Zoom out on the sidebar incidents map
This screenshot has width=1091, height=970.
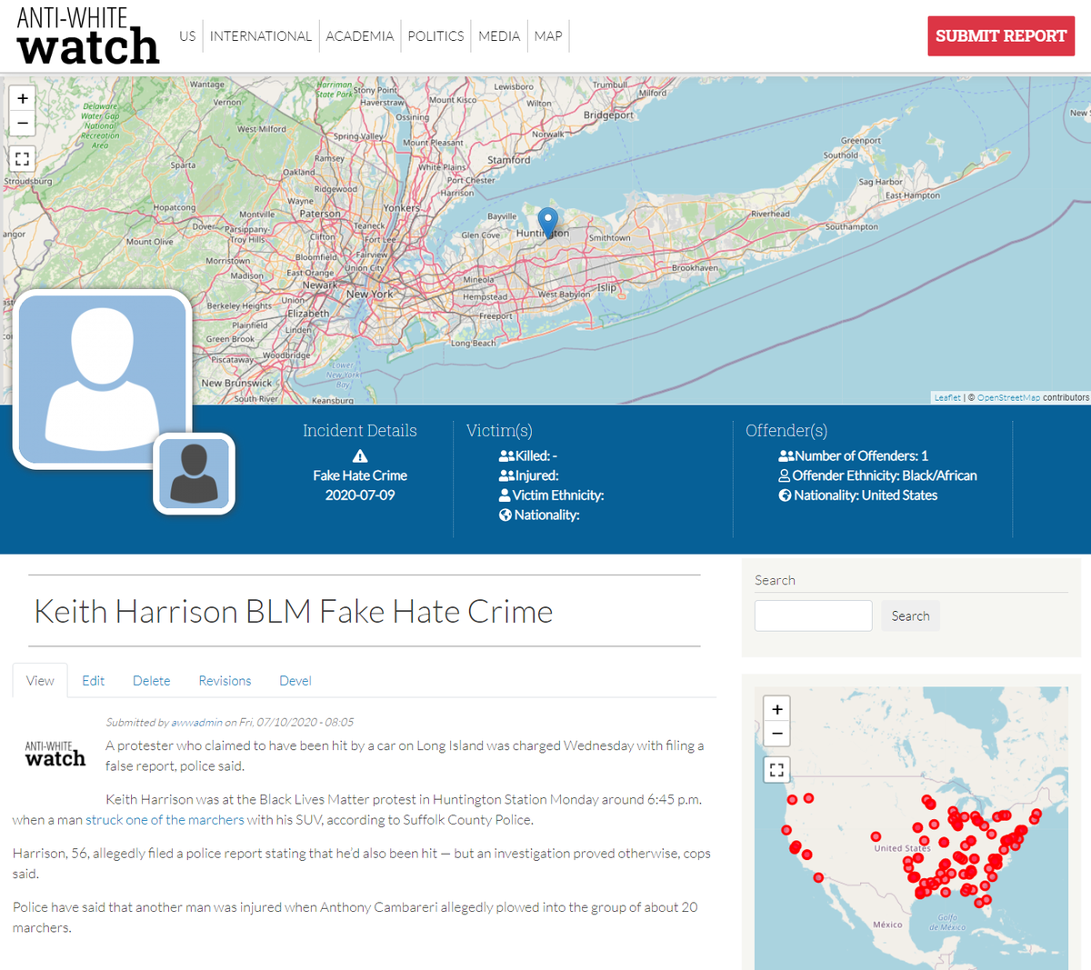click(776, 734)
